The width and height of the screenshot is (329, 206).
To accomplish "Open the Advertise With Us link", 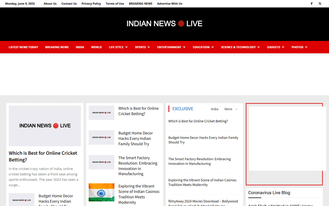I will point(170,4).
